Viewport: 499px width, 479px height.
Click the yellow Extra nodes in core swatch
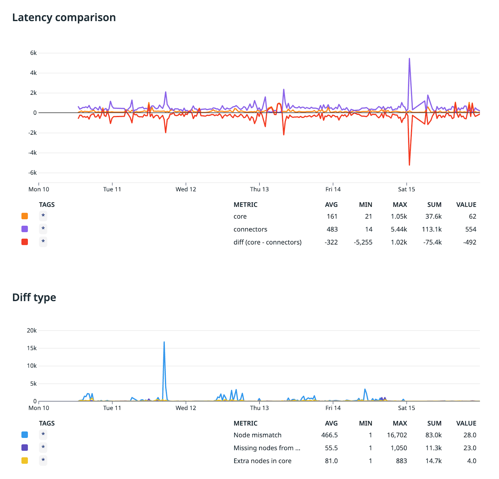[24, 460]
